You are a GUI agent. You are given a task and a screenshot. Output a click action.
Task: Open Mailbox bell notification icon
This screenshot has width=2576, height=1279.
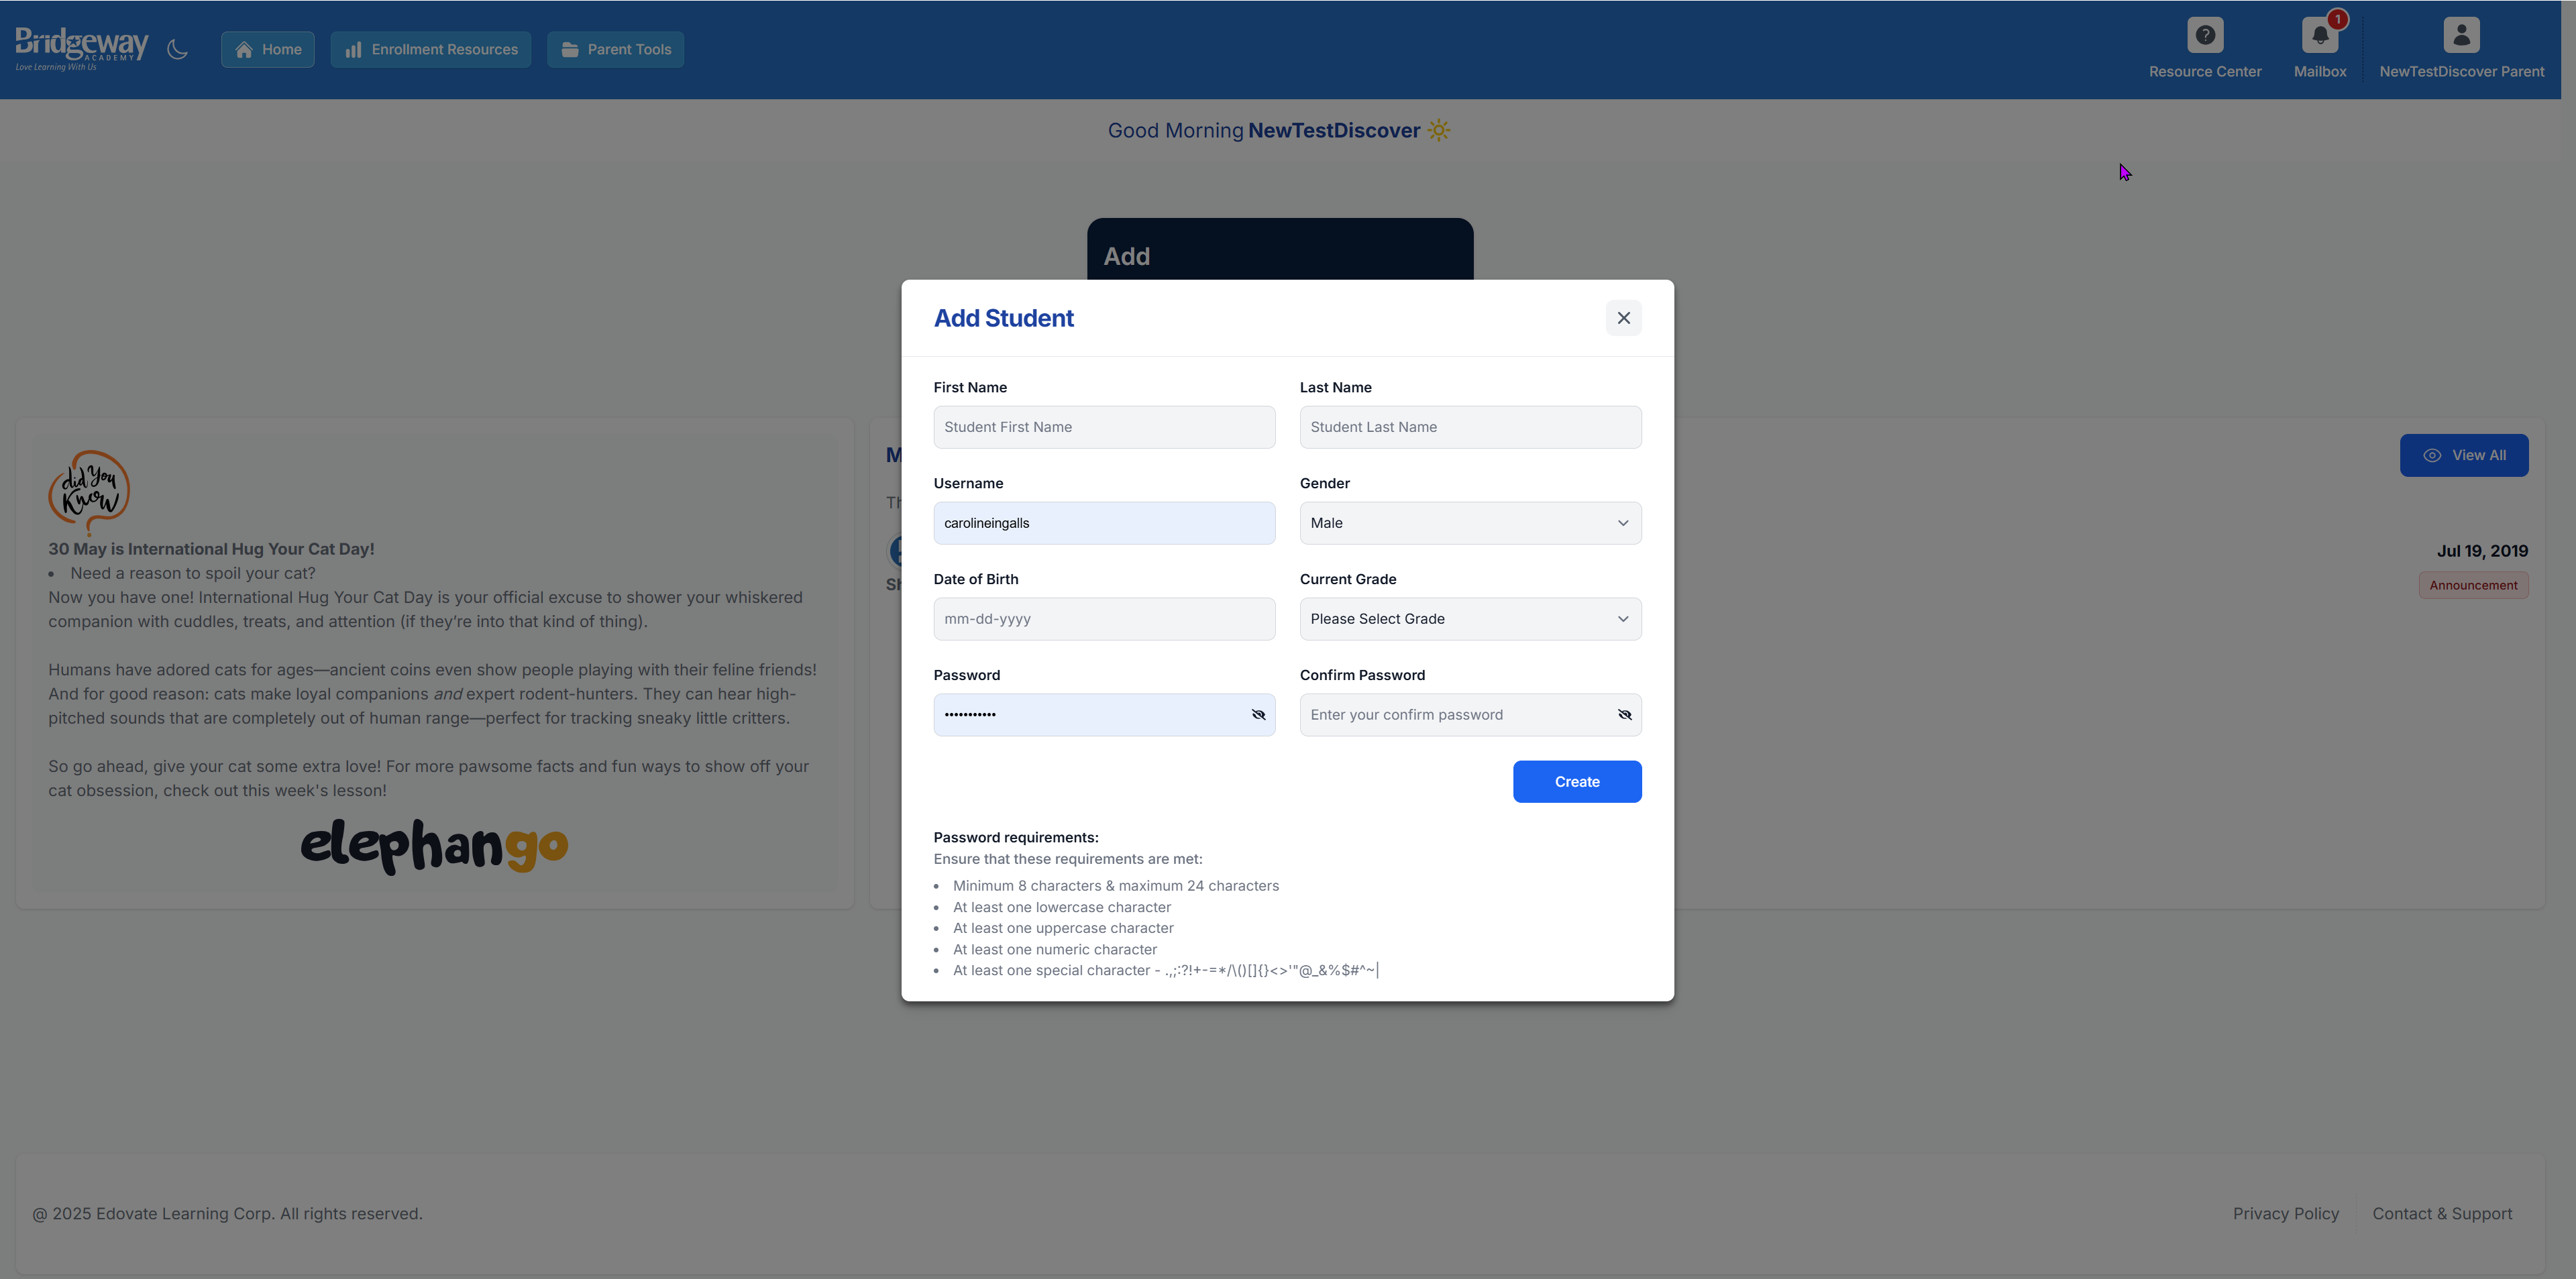click(x=2319, y=36)
